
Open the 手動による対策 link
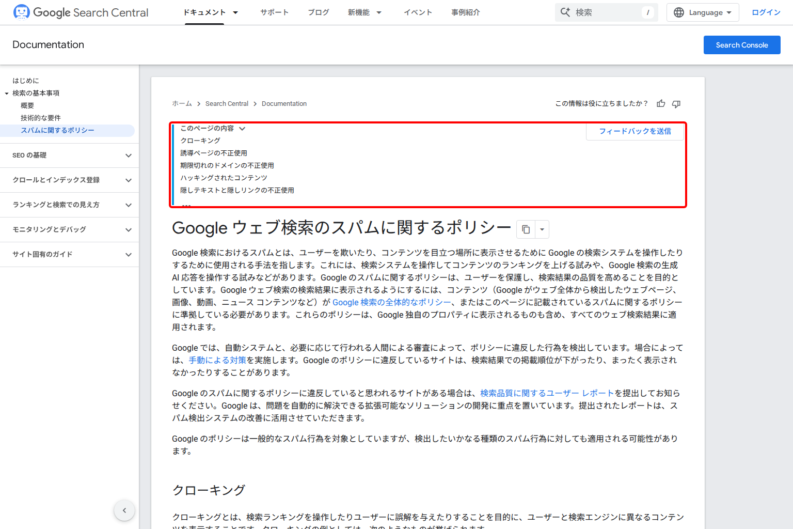coord(217,360)
